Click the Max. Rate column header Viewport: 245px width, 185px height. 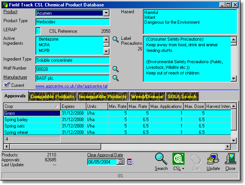138,106
